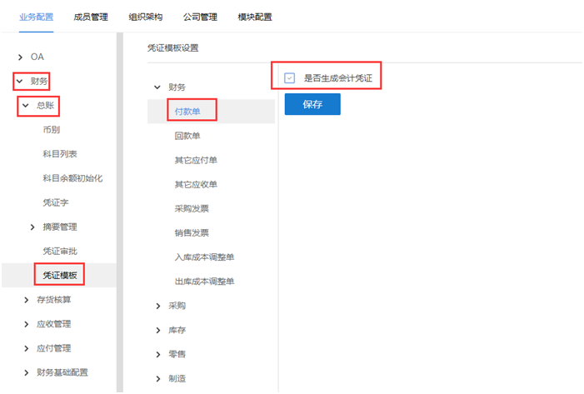Expand 应收管理 chevron in sidebar

26,324
